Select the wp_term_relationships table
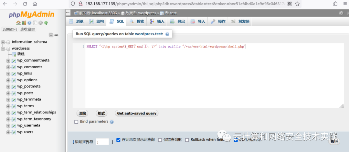Image resolution: width=349 pixels, height=152 pixels. [37, 112]
